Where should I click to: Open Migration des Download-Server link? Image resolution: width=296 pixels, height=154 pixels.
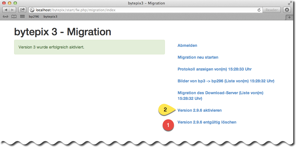[x=220, y=96]
